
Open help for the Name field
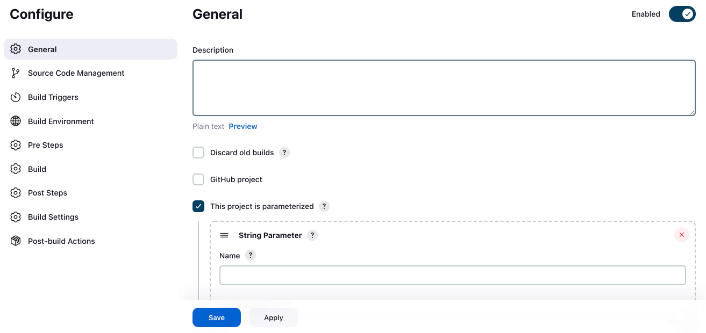(x=250, y=256)
